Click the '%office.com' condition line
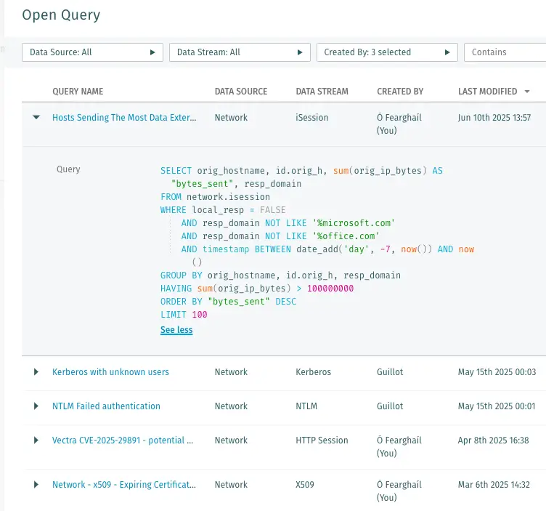546x511 pixels. coord(280,236)
